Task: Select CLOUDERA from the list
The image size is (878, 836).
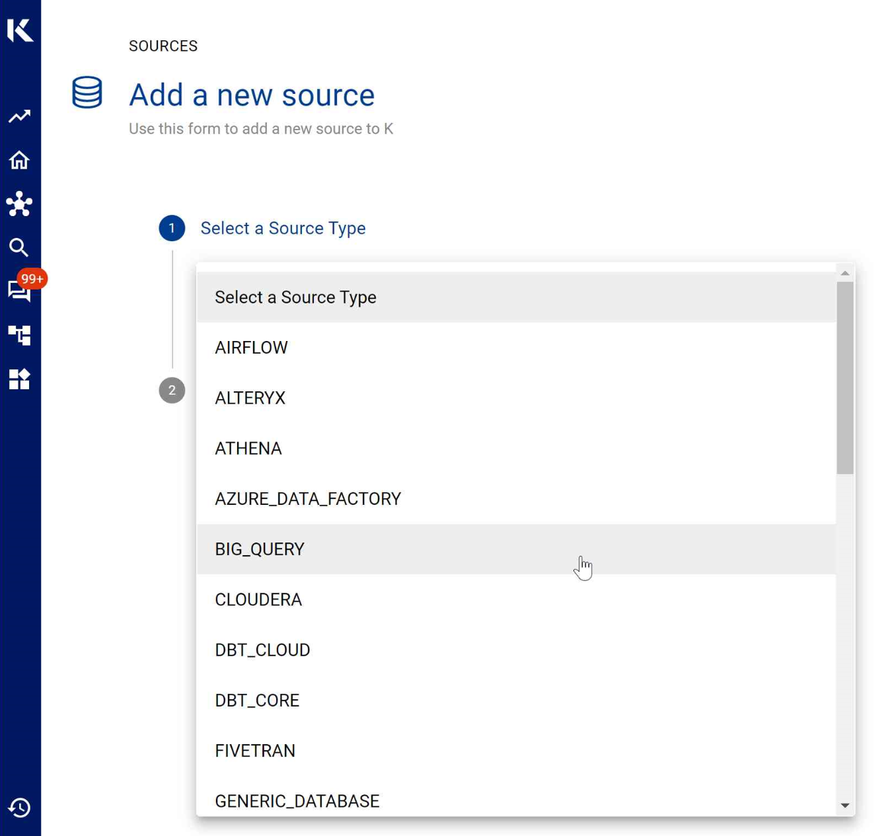Action: 258,599
